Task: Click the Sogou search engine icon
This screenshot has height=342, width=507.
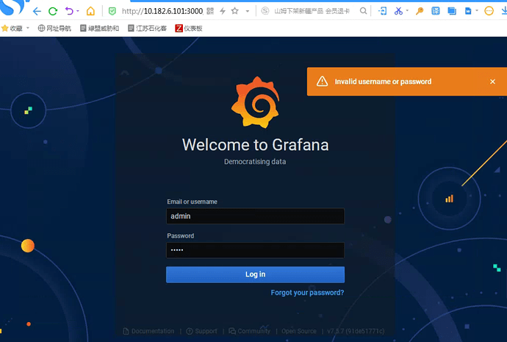Action: 265,11
